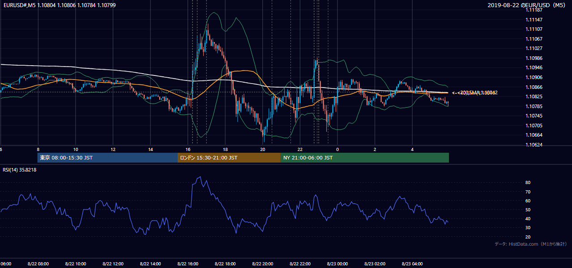This screenshot has height=268, width=572.
Task: Open the HistData.com data source credit
Action: point(531,244)
